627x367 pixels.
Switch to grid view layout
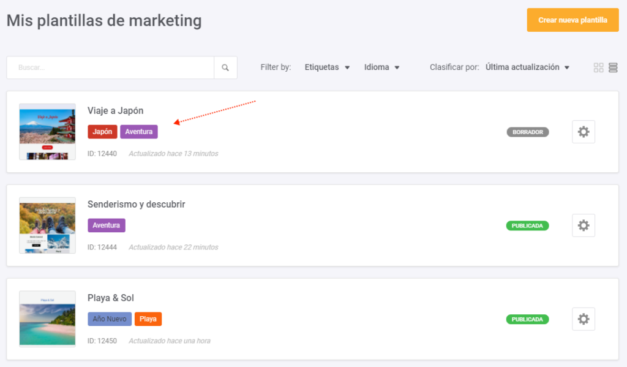(598, 67)
